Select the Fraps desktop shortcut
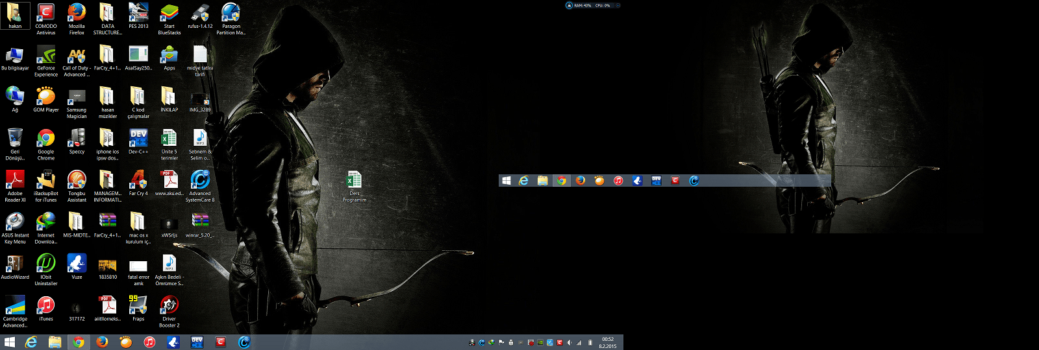1039x350 pixels. [138, 309]
